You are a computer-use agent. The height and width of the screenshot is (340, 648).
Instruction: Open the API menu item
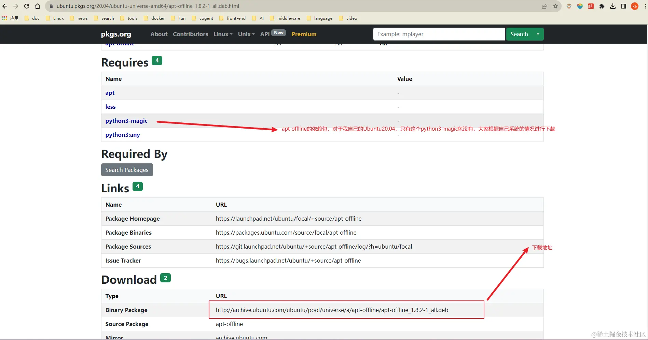coord(265,34)
